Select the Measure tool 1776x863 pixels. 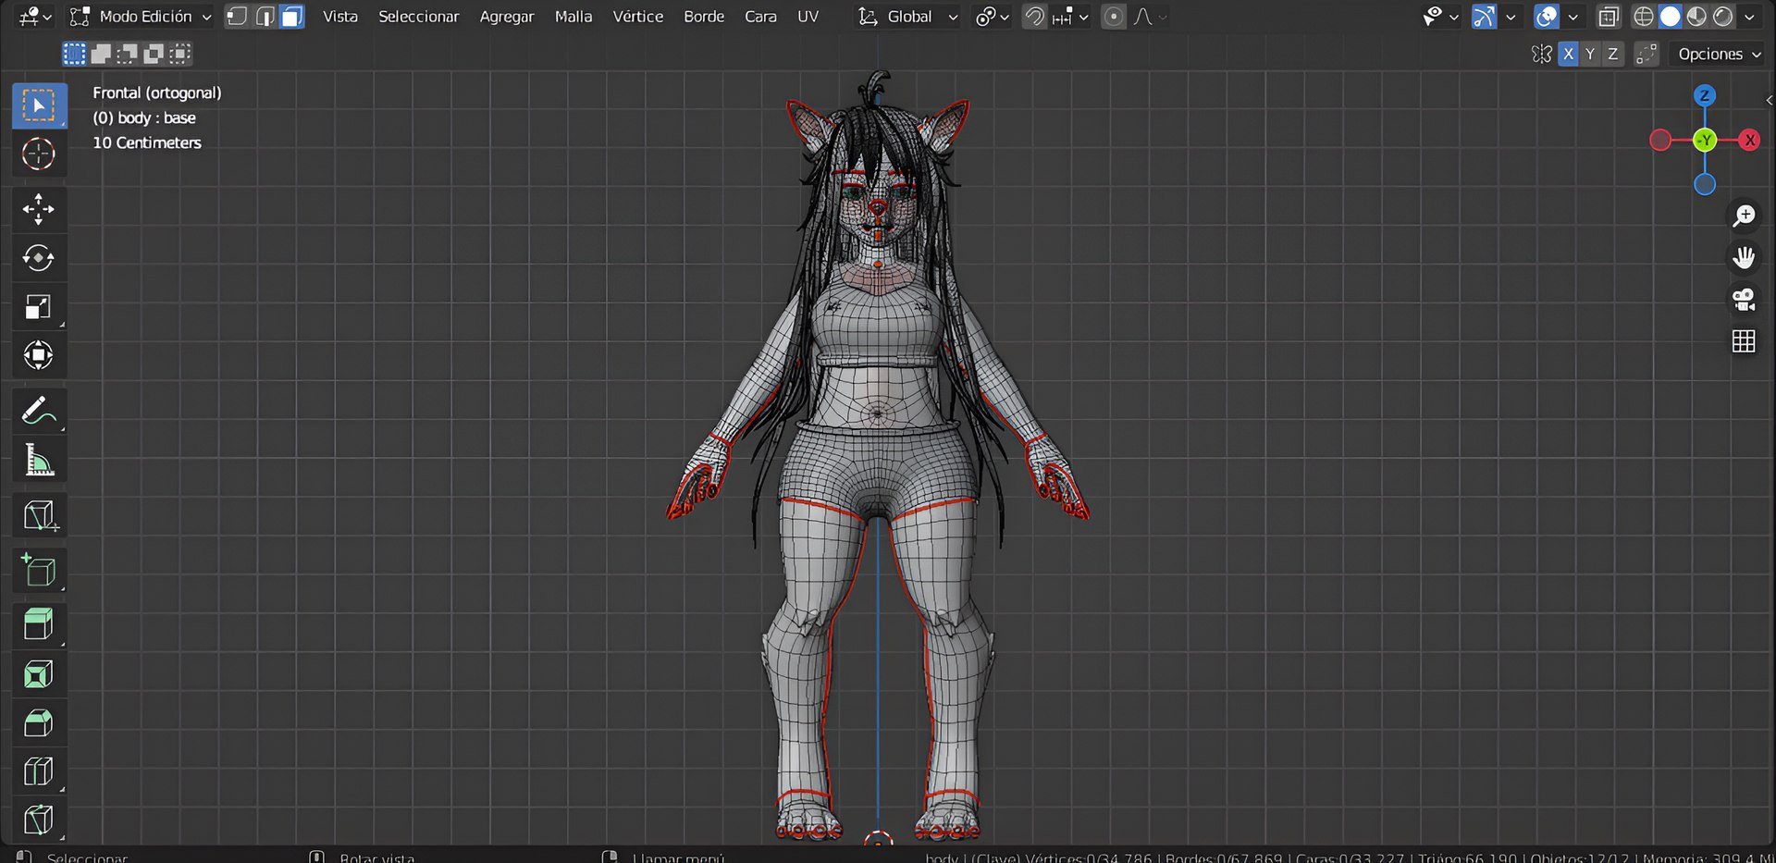click(x=39, y=460)
